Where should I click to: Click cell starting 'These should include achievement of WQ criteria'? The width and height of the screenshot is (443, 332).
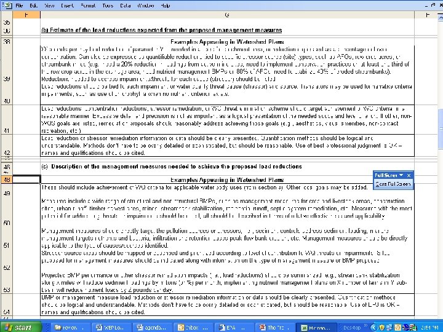[227, 191]
